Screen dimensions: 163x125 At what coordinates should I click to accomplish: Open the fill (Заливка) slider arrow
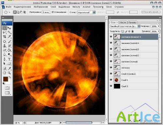coord(159,31)
